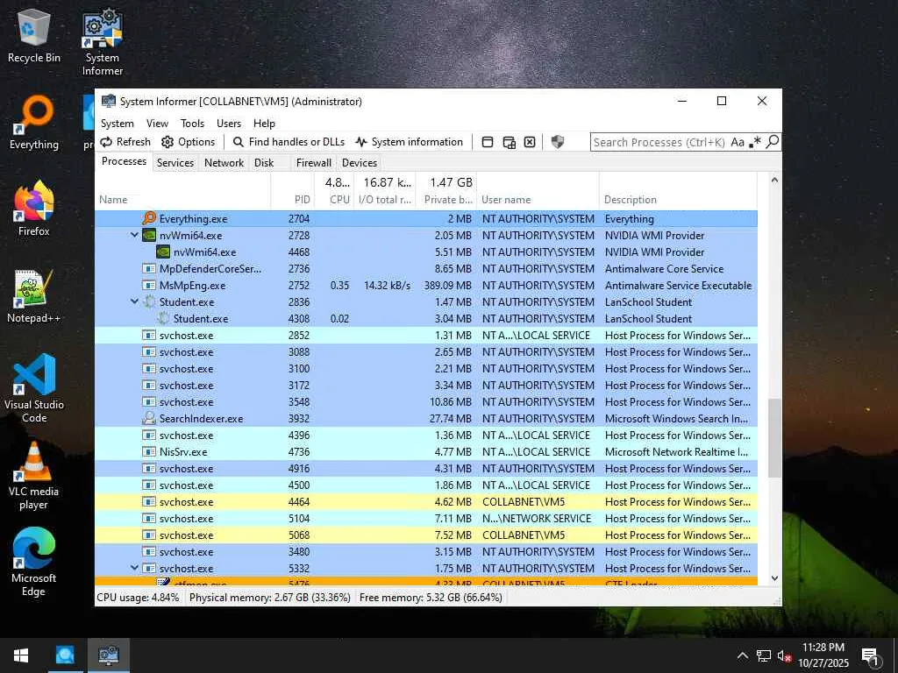Toggle the Aa case-sensitive search option
Image resolution: width=898 pixels, height=673 pixels.
pyautogui.click(x=738, y=142)
